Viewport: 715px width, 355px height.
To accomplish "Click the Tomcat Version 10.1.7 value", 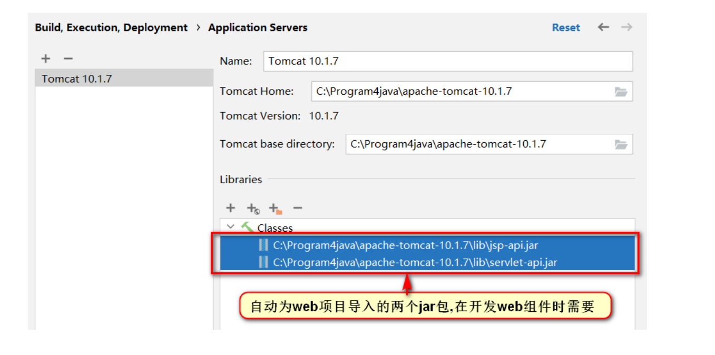I will tap(324, 116).
